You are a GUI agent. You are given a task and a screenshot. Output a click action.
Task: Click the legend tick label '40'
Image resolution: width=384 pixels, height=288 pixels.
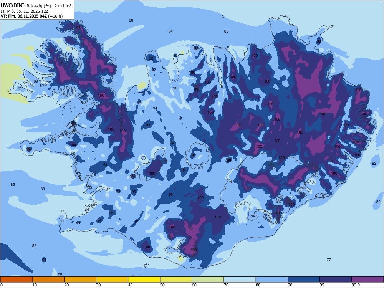pos(131,285)
